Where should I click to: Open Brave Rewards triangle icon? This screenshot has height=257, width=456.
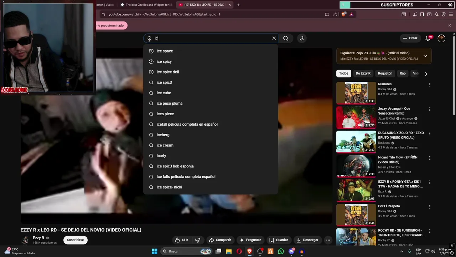point(351,14)
